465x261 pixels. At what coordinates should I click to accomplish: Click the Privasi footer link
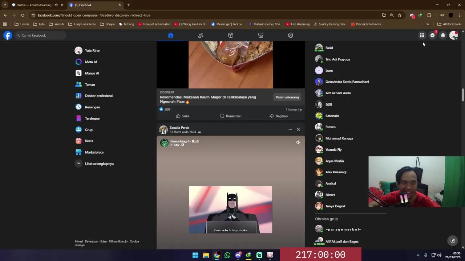click(x=79, y=241)
